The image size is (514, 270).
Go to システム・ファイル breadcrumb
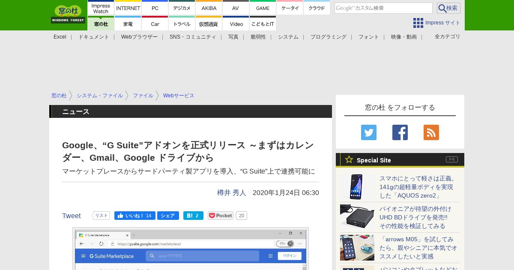point(100,96)
